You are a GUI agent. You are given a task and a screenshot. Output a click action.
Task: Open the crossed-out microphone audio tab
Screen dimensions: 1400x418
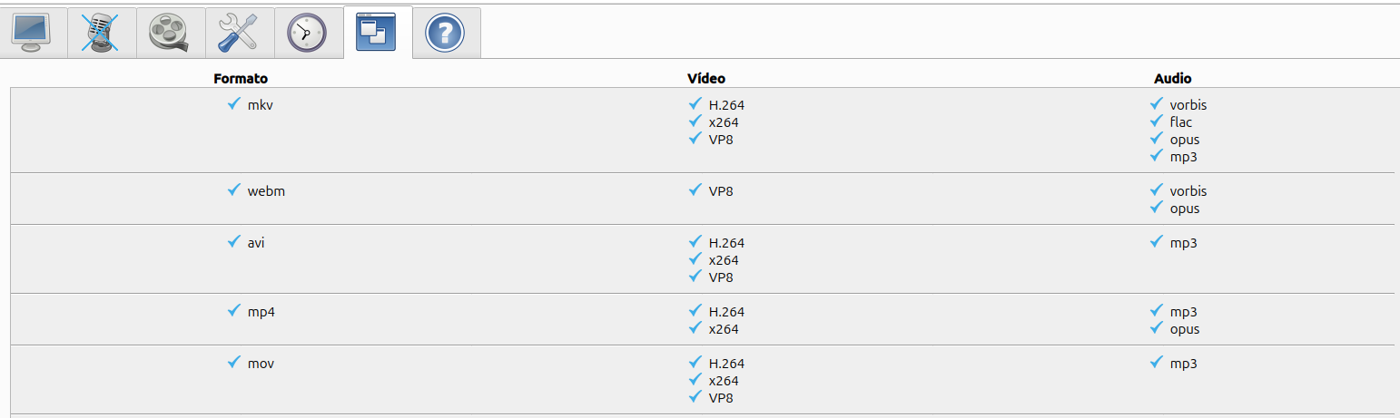102,33
